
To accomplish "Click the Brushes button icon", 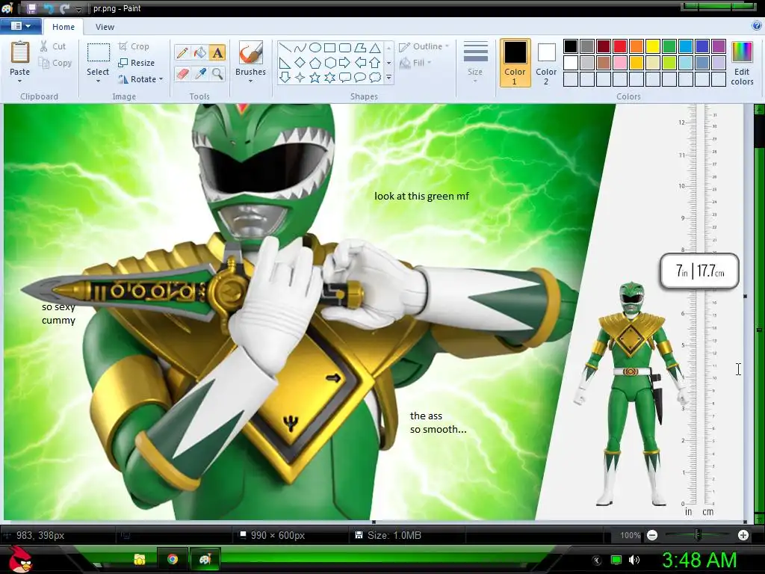I will point(251,52).
